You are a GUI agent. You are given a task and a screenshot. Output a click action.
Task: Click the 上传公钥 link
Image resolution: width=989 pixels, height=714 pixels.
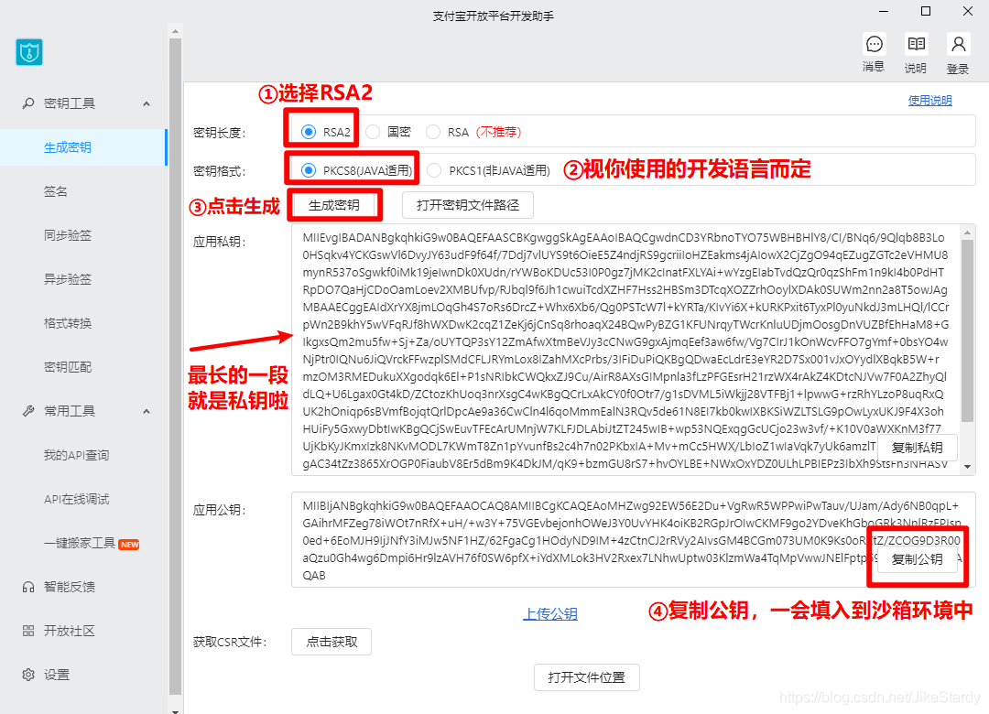550,613
